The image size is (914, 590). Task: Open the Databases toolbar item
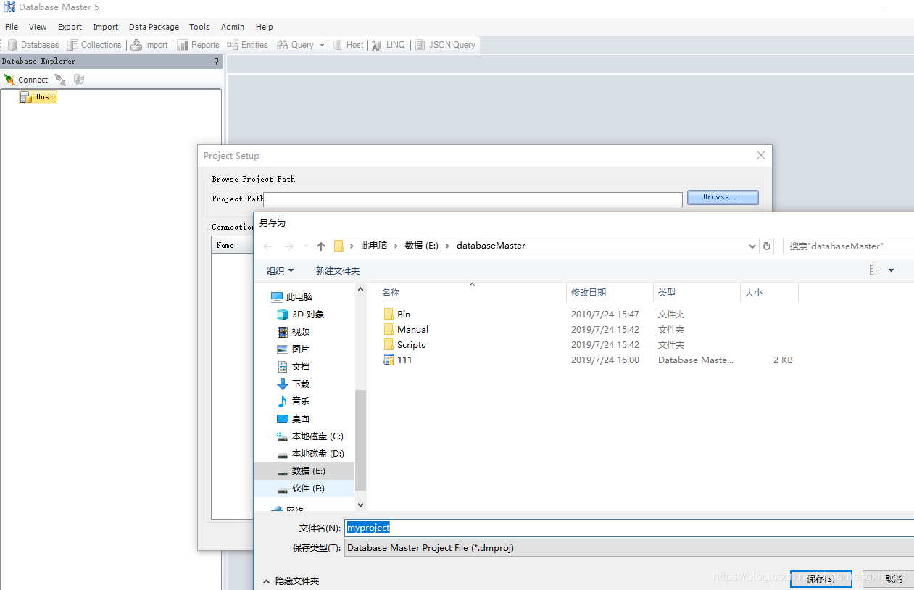pos(33,45)
